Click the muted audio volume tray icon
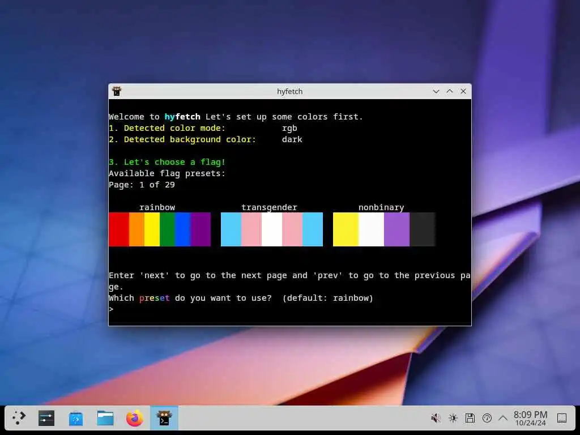580x435 pixels. (x=436, y=418)
